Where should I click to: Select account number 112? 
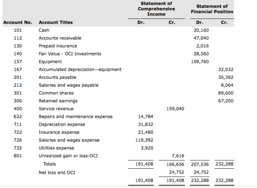click(x=18, y=38)
